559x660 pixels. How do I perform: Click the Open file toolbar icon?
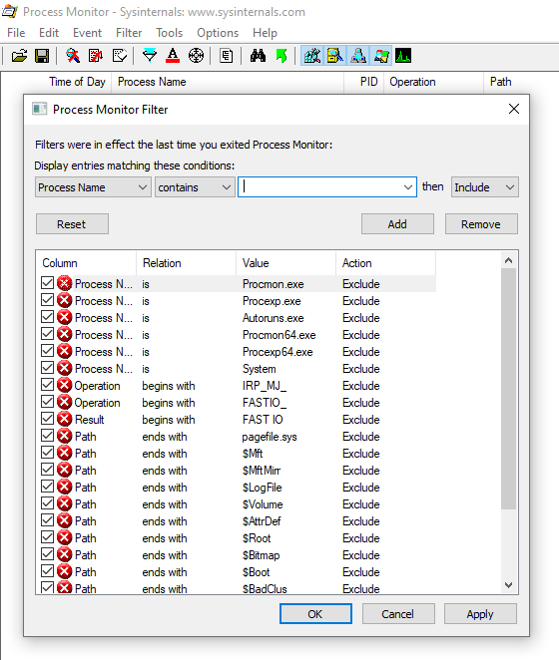point(19,56)
